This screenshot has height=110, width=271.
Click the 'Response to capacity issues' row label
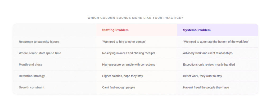coord(39,42)
